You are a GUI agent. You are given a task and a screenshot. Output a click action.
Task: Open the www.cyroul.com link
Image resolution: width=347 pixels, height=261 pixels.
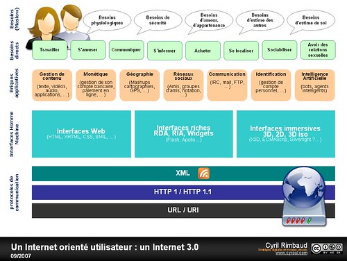coord(291,253)
